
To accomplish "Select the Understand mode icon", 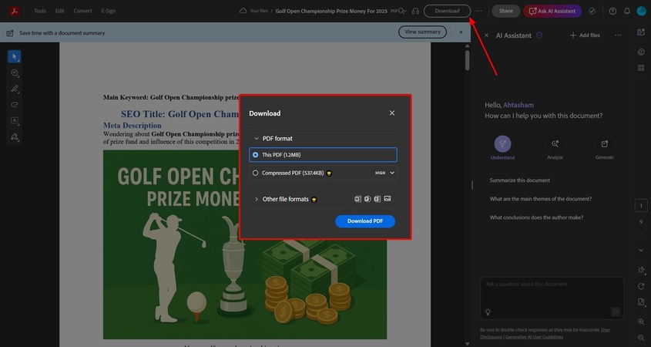I will (x=502, y=143).
